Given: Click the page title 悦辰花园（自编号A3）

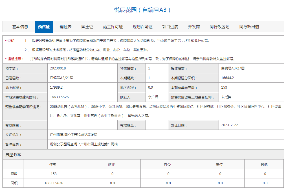Looking at the screenshot, I should pyautogui.click(x=143, y=8).
